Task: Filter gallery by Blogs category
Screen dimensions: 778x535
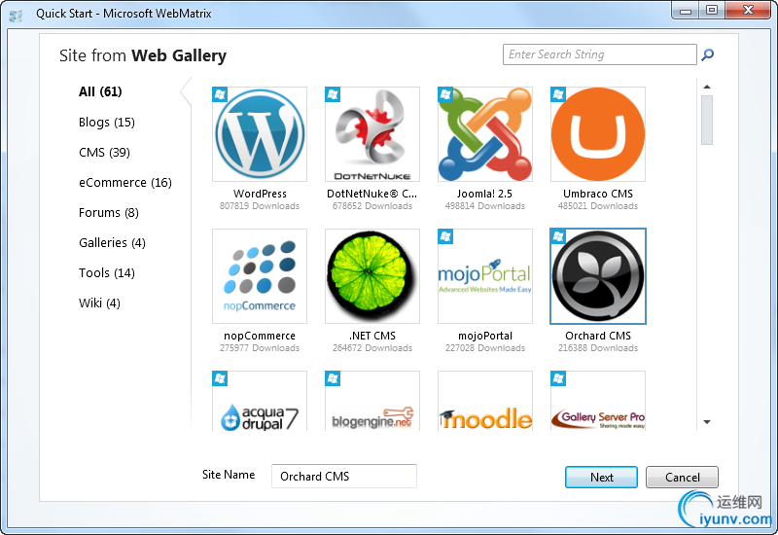Action: tap(107, 123)
